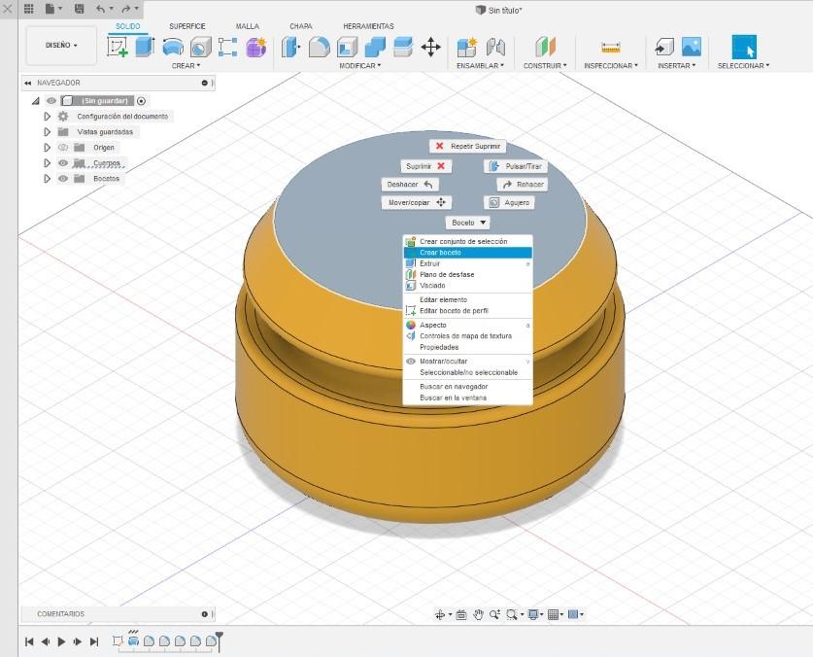Switch to the CHAPA tab
813x657 pixels.
click(301, 26)
